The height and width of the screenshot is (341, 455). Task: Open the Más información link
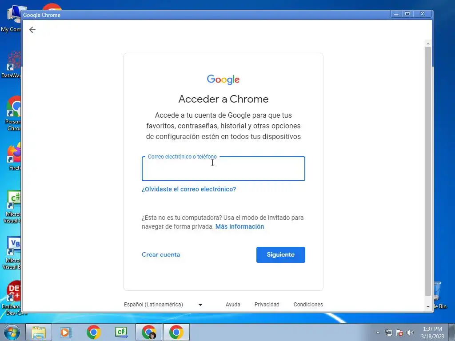coord(239,226)
